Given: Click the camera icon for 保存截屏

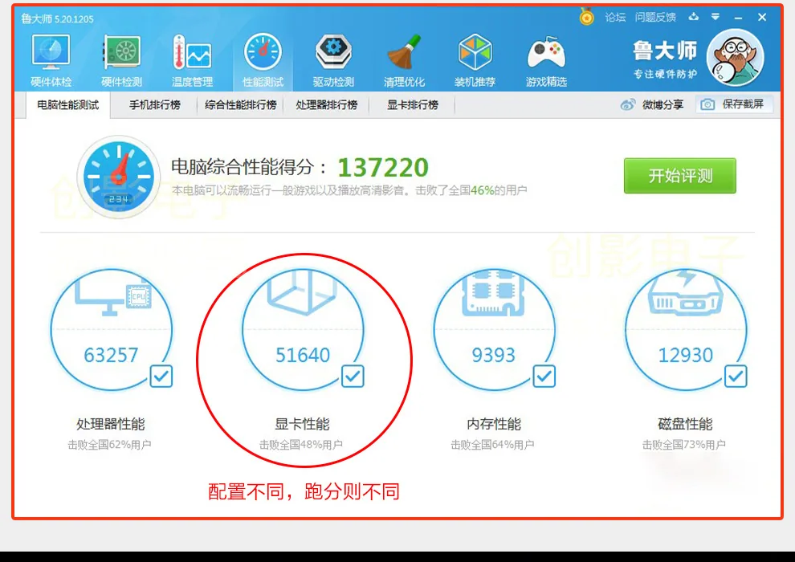Looking at the screenshot, I should tap(707, 104).
